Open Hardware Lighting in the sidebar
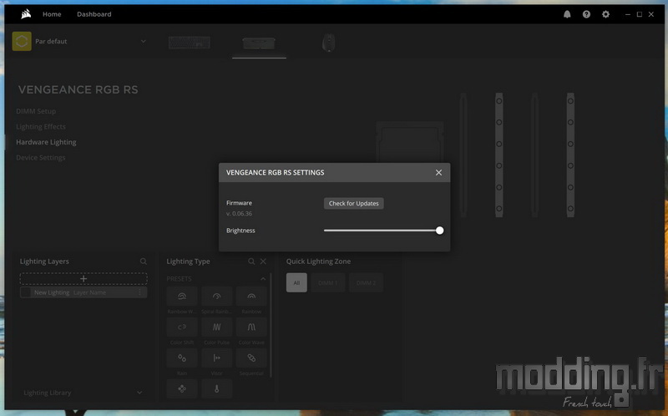Screen dimensions: 668x416 coord(46,142)
